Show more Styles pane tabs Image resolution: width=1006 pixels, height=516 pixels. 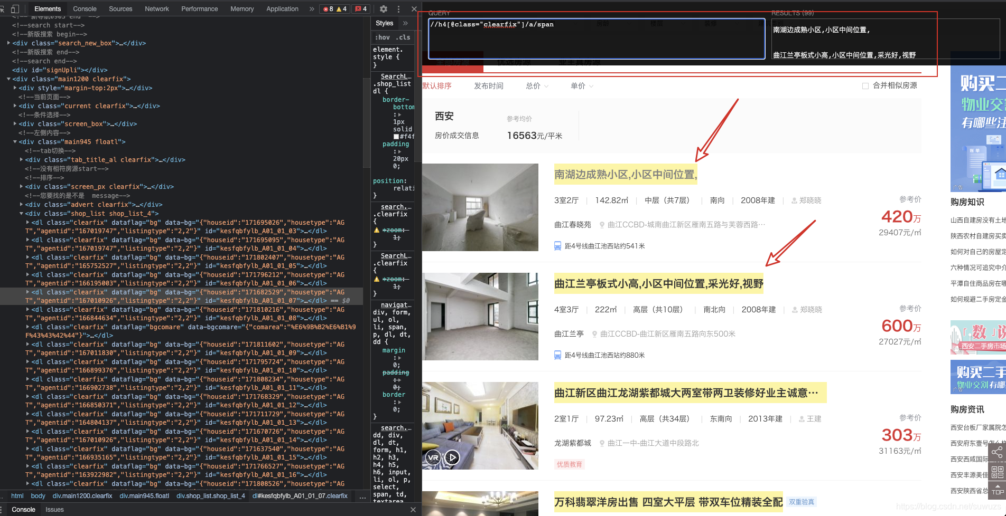click(x=405, y=23)
